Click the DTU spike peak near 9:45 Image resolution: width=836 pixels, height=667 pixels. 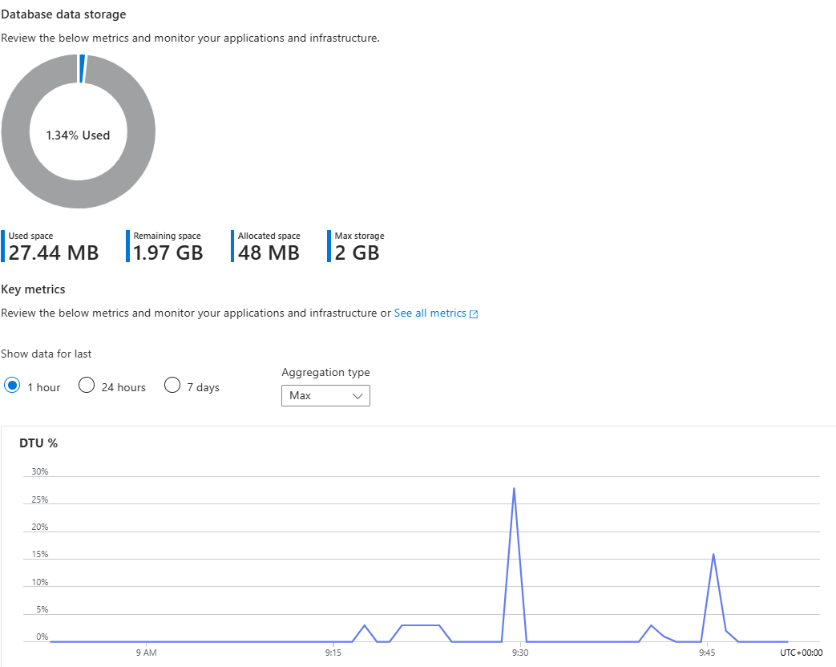click(713, 554)
